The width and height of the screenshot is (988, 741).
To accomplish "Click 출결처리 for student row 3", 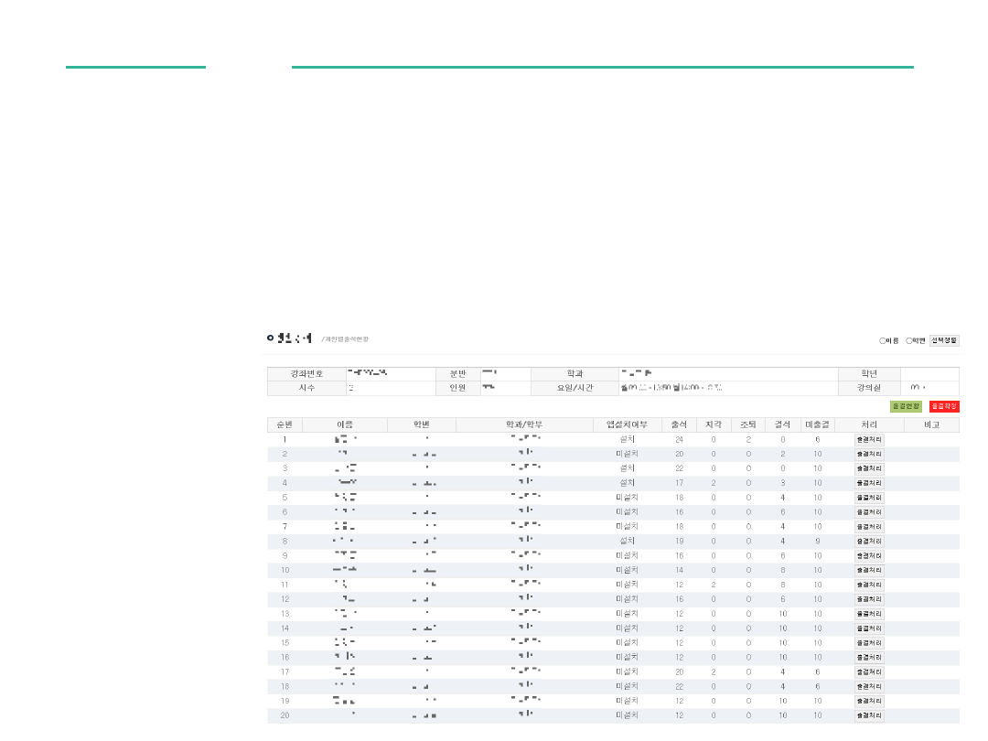I will [x=869, y=468].
